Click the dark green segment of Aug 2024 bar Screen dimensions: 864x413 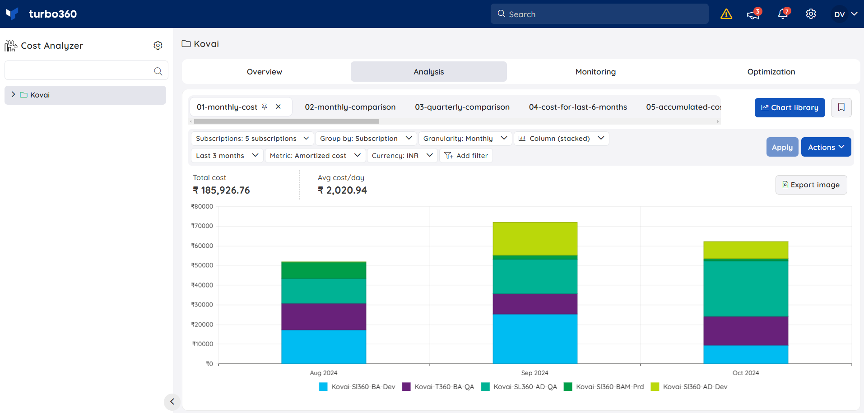[x=324, y=270]
